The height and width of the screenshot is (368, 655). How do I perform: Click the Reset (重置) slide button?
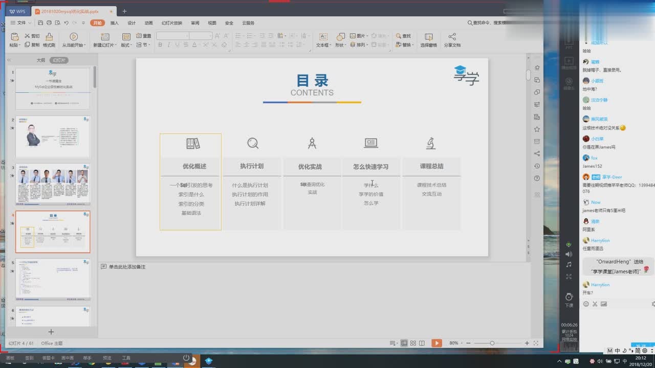(x=144, y=36)
